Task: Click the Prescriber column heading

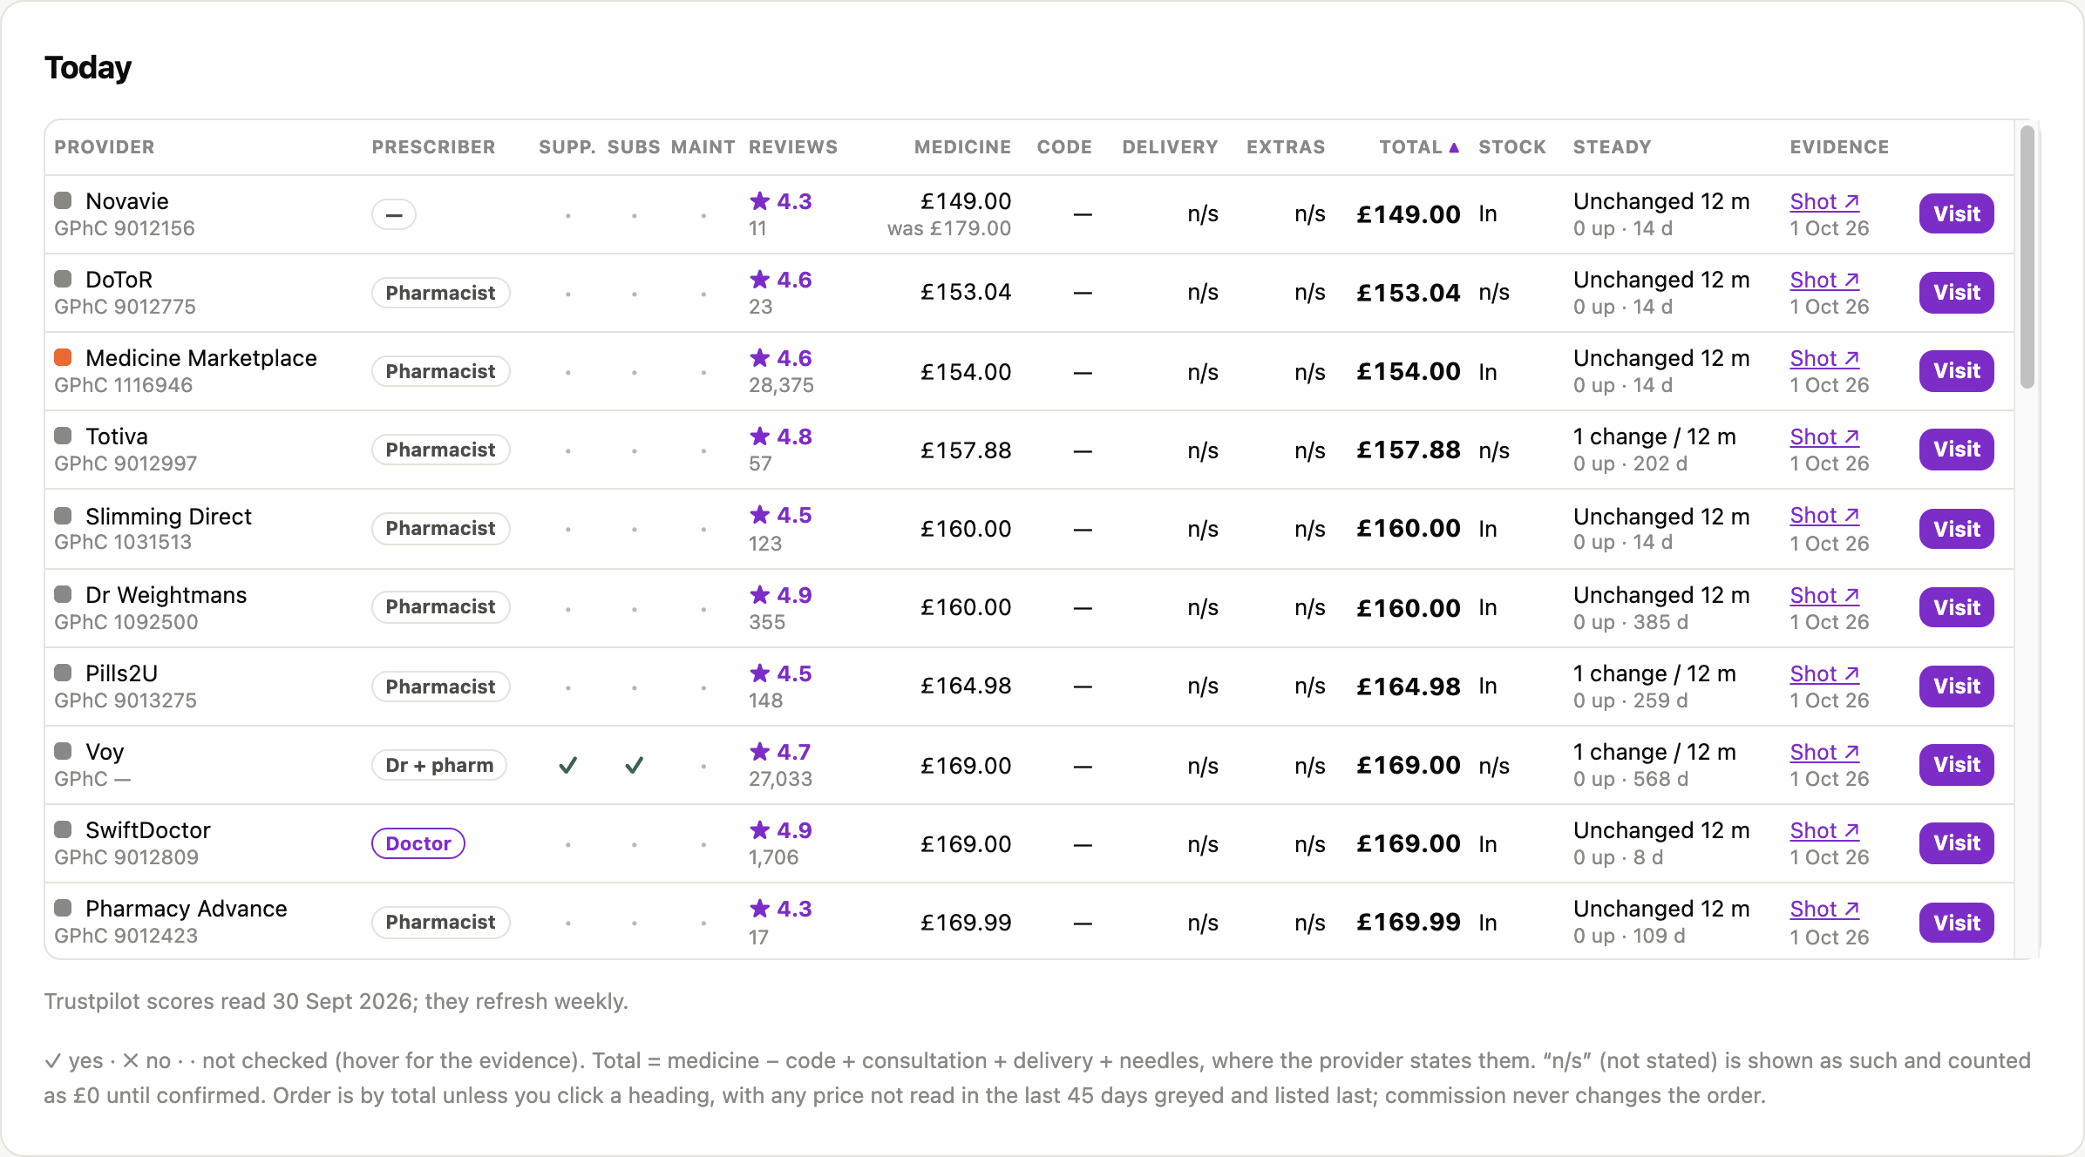Action: pos(433,147)
